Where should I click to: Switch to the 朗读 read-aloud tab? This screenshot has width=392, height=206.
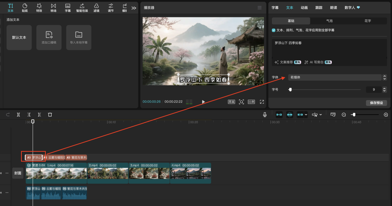[334, 8]
